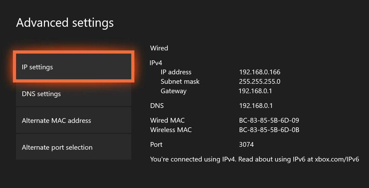Viewport: 369px width, 188px height.
Task: Click the Wireless MAC label
Action: pos(171,130)
